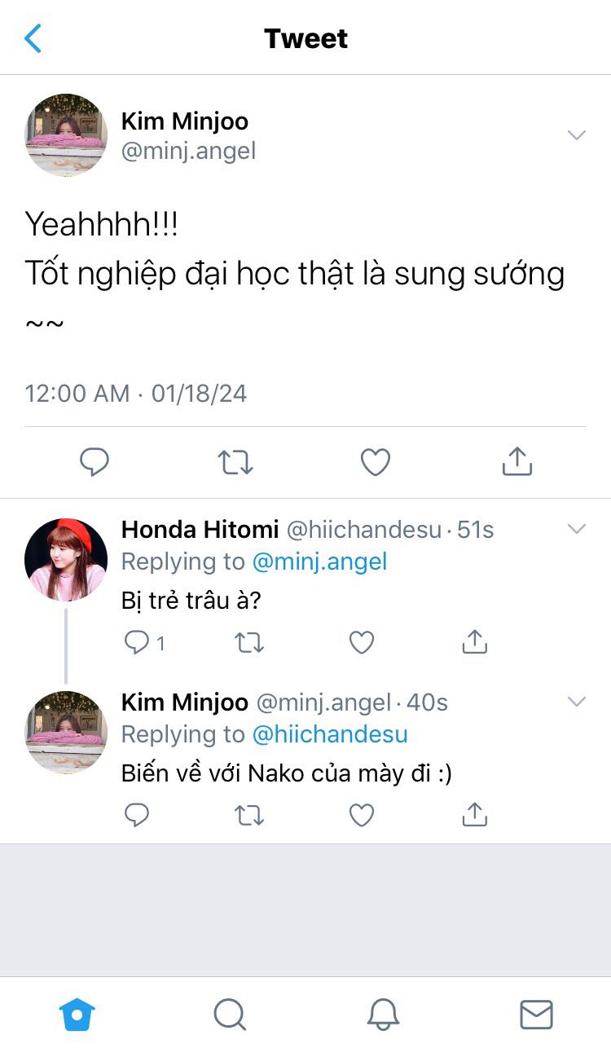
Task: Switch to the Home tab
Action: [x=77, y=1015]
